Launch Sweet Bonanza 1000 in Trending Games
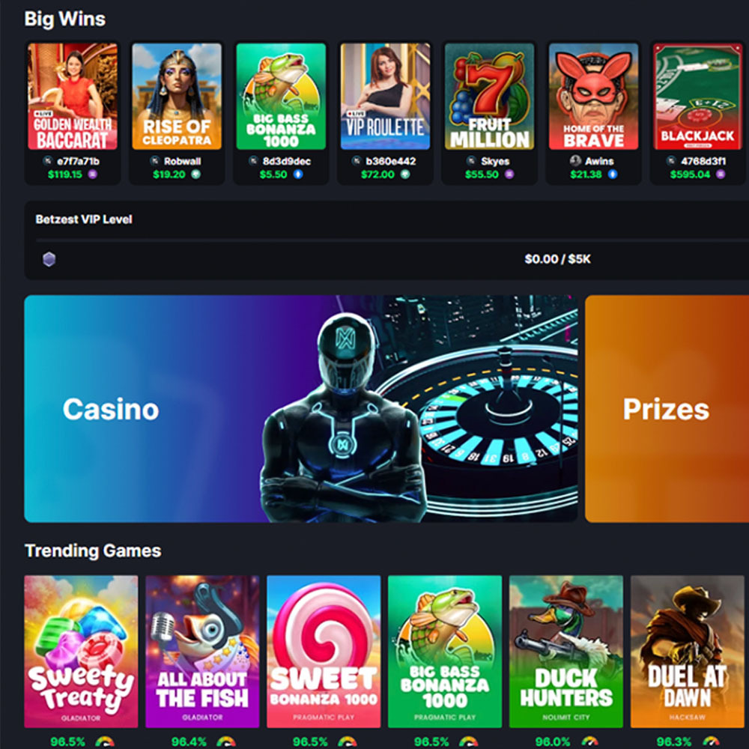The width and height of the screenshot is (749, 749). click(324, 652)
